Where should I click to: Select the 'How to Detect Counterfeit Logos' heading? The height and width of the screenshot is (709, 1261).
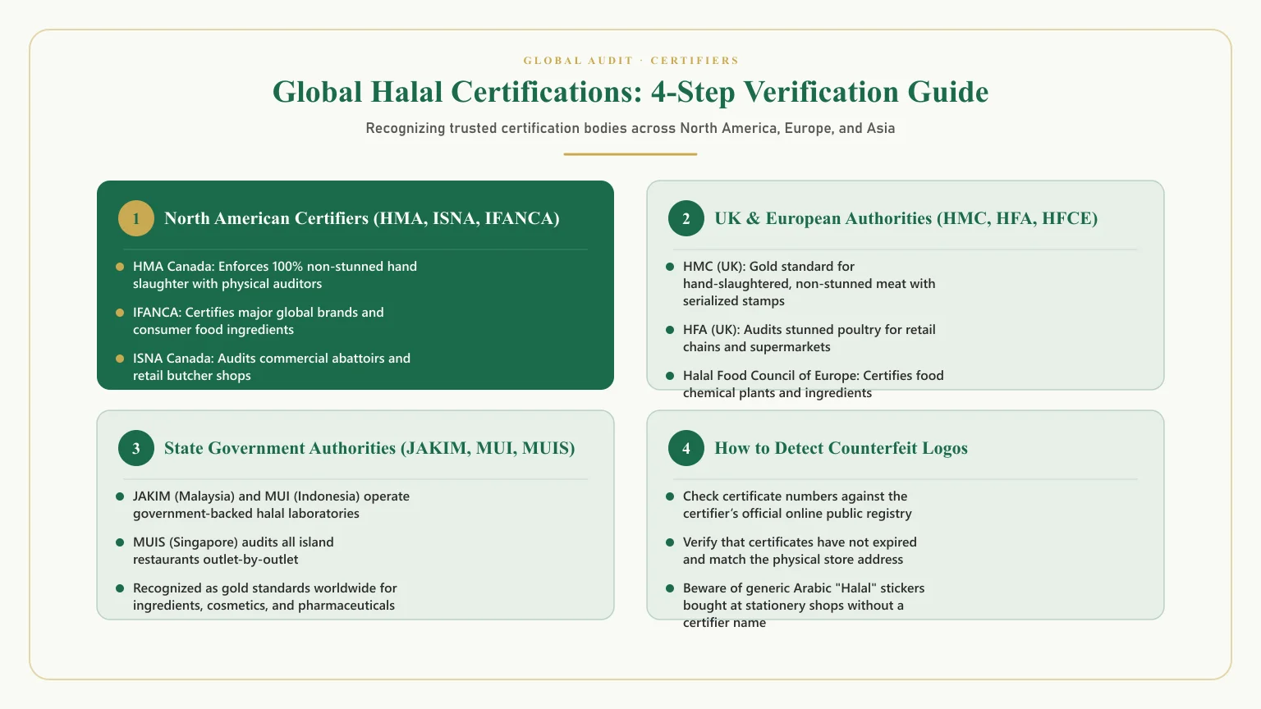841,448
